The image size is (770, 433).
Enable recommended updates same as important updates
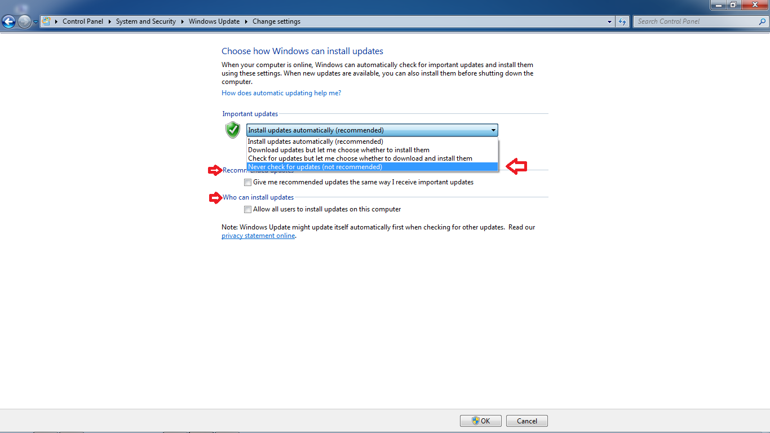[247, 182]
